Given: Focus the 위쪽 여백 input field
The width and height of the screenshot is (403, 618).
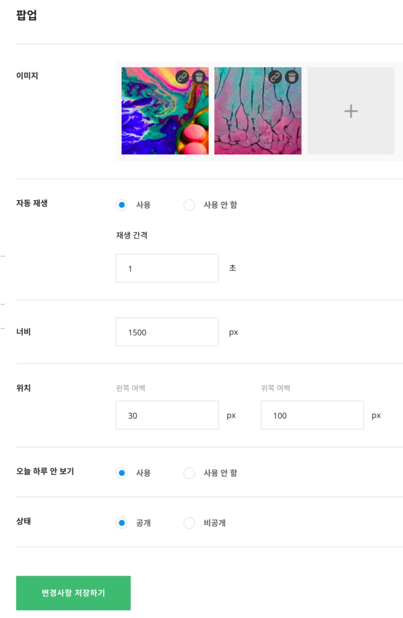Looking at the screenshot, I should tap(312, 415).
